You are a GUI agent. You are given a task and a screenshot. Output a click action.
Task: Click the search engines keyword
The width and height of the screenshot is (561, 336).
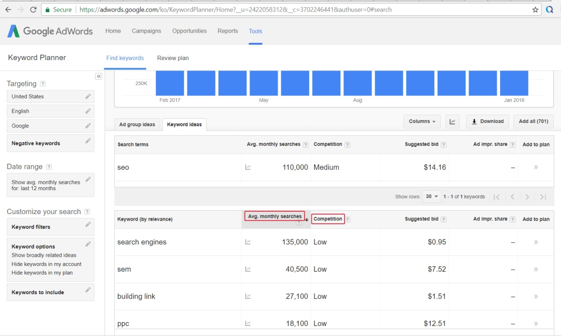tap(142, 242)
